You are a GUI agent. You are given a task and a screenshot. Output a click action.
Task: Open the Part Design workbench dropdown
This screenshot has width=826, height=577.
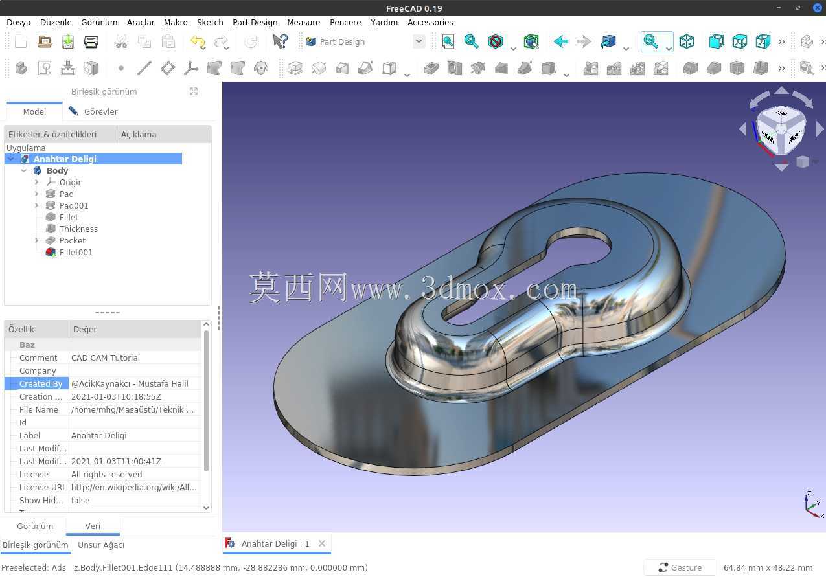tap(419, 41)
